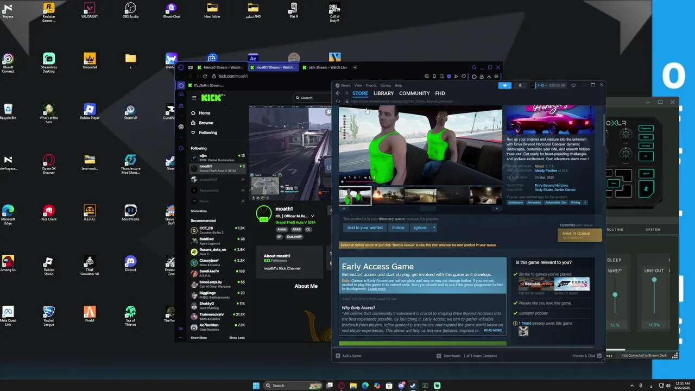Image resolution: width=695 pixels, height=391 pixels.
Task: Open the Friends menu in Steam
Action: 371,85
